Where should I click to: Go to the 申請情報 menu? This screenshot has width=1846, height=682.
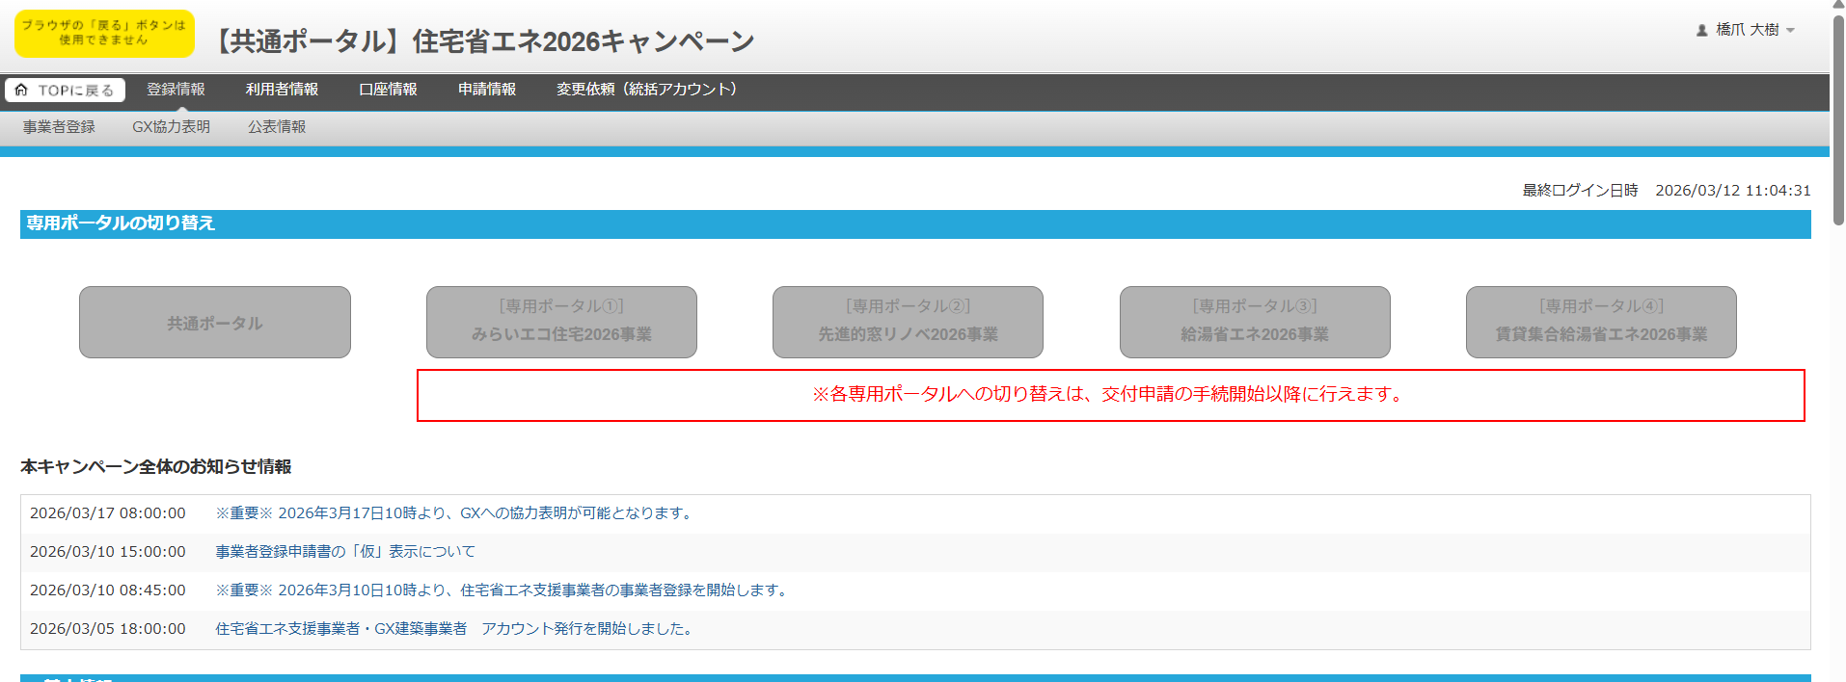pyautogui.click(x=487, y=90)
